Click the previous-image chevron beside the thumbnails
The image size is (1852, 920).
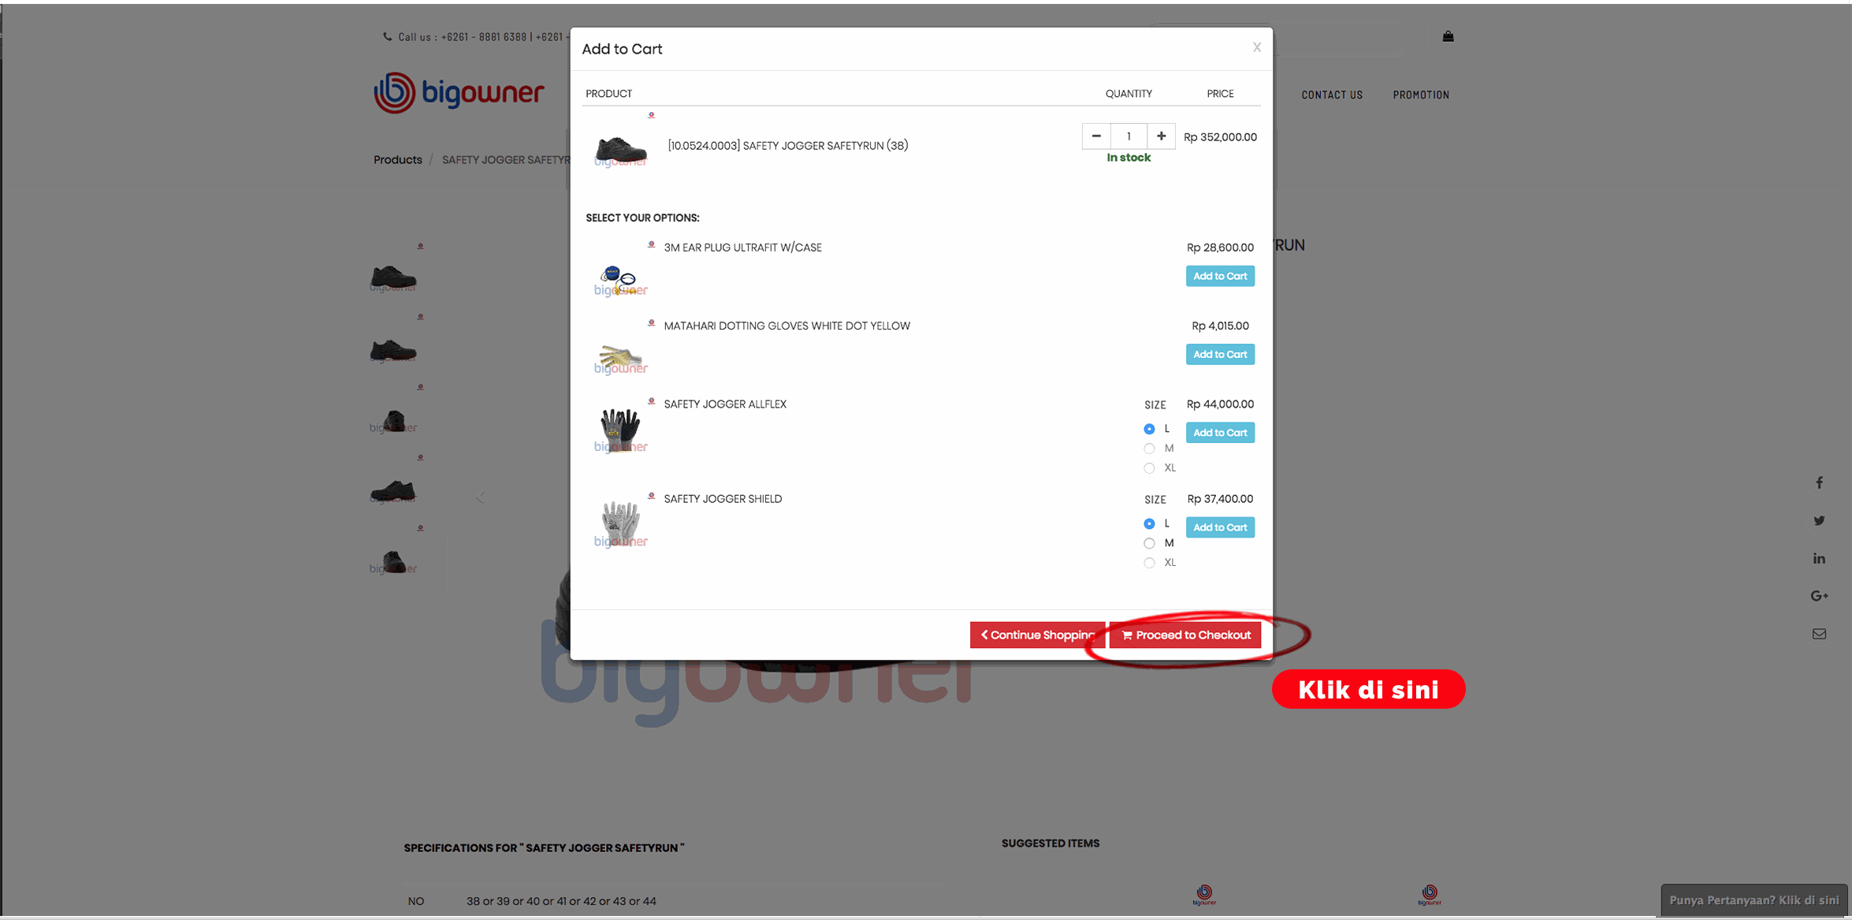pyautogui.click(x=480, y=497)
